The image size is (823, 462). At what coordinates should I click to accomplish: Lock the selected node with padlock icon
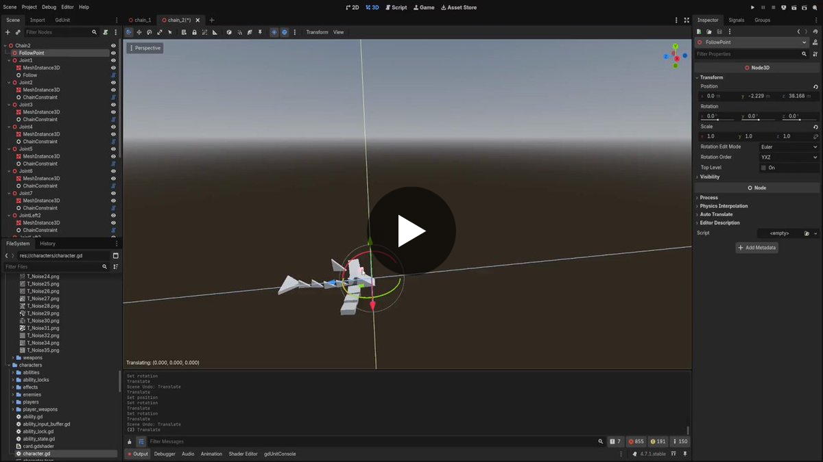195,32
